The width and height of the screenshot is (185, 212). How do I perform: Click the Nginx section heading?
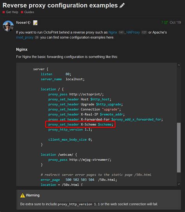(x=22, y=49)
